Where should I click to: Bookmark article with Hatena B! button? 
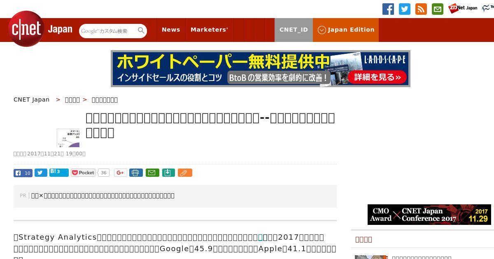click(59, 172)
